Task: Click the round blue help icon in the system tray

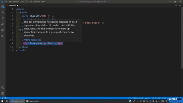Action: [130, 101]
